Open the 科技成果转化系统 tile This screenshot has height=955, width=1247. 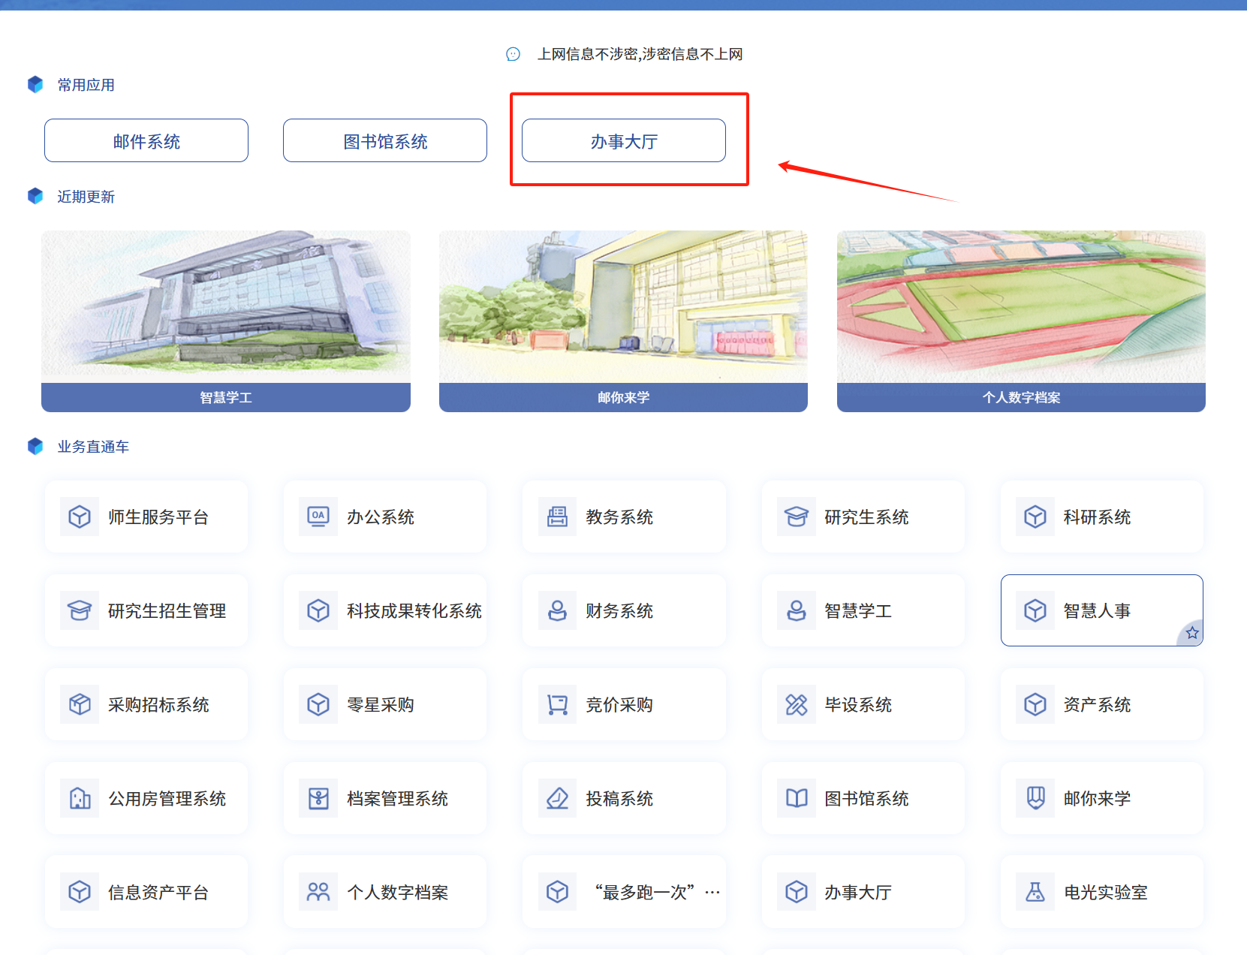[385, 610]
